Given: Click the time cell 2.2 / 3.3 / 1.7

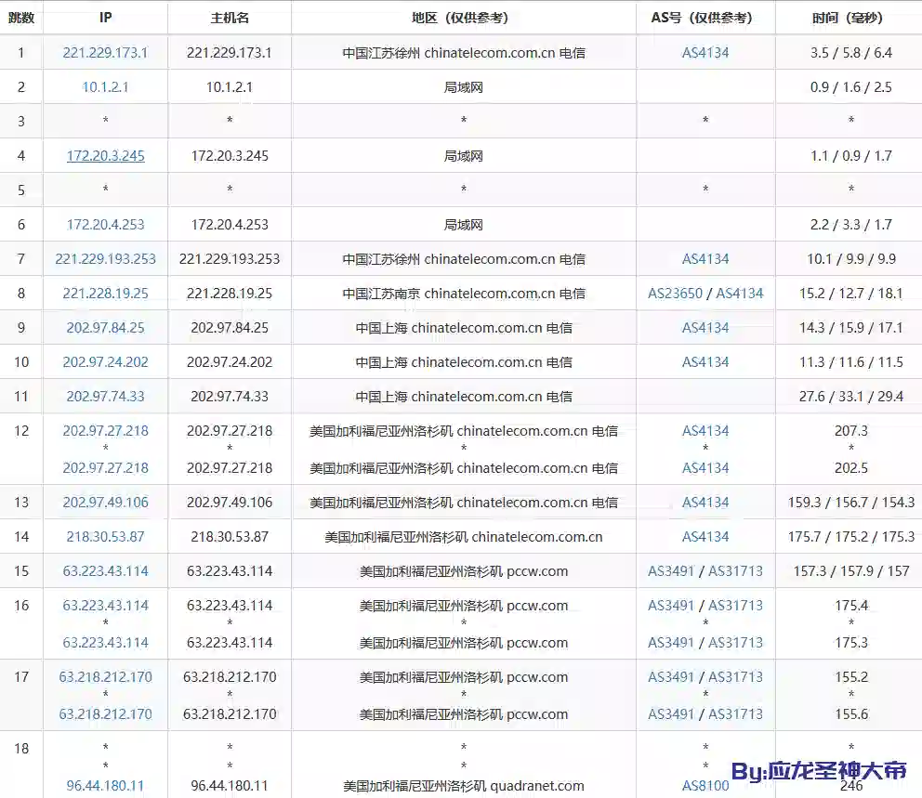Looking at the screenshot, I should pyautogui.click(x=850, y=225).
